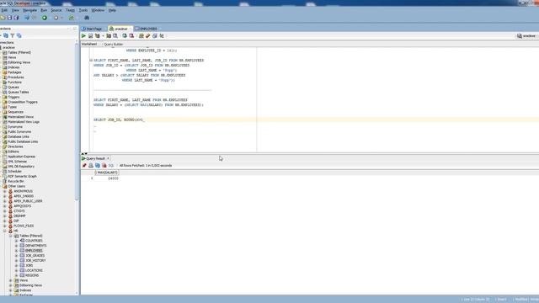The height and width of the screenshot is (303, 539).
Task: Click the print icon in Query Result toolbar
Action: tap(91, 166)
